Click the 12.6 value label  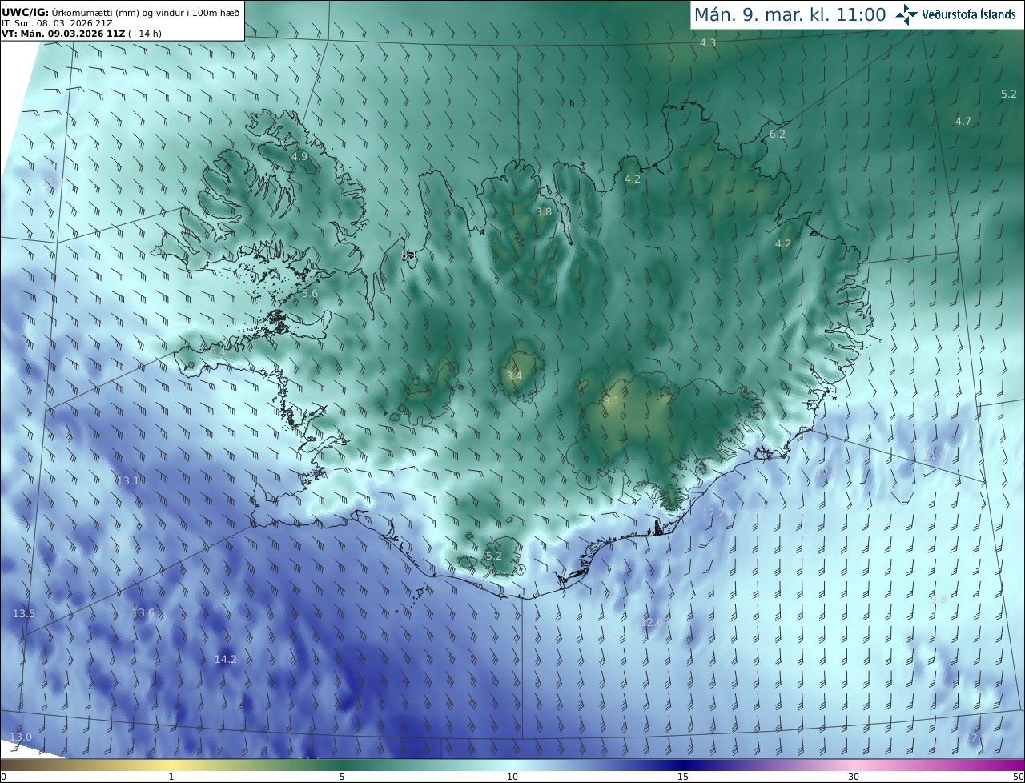[653, 622]
